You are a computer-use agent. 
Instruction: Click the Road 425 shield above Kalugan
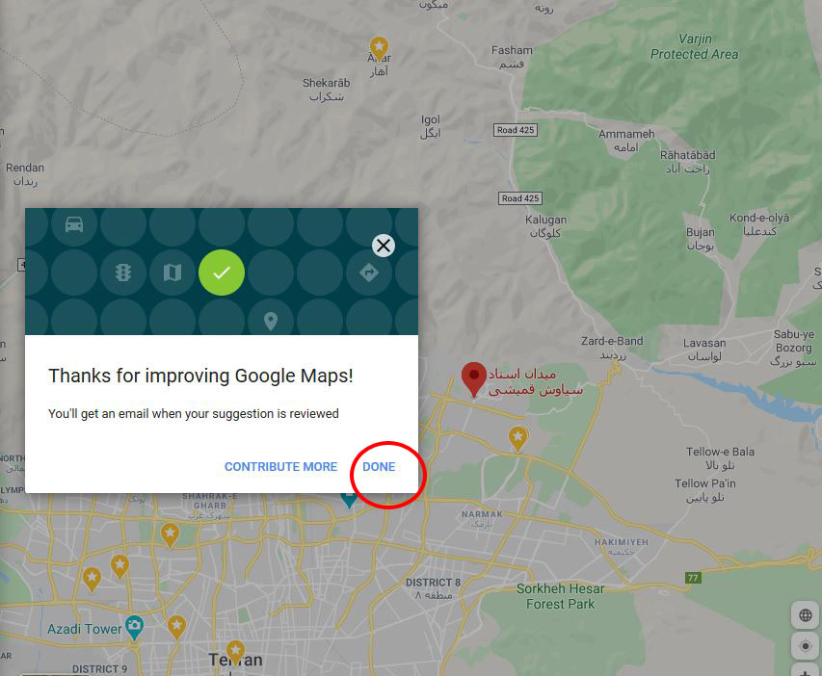(520, 198)
